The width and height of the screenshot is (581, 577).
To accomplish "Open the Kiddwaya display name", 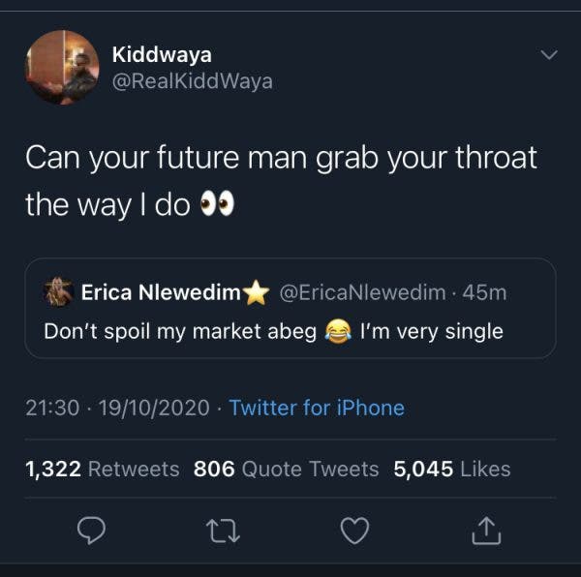I will [161, 55].
